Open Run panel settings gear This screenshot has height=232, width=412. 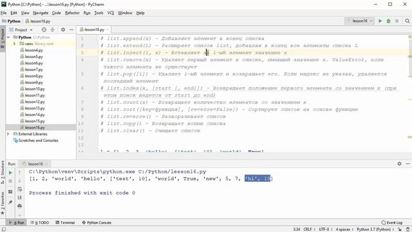tap(399, 164)
